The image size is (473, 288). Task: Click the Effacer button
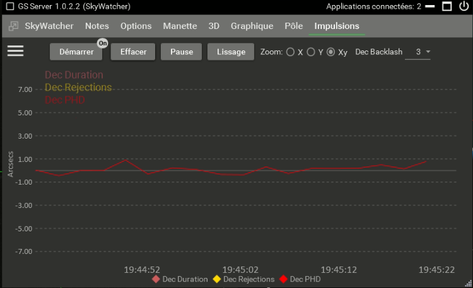133,52
